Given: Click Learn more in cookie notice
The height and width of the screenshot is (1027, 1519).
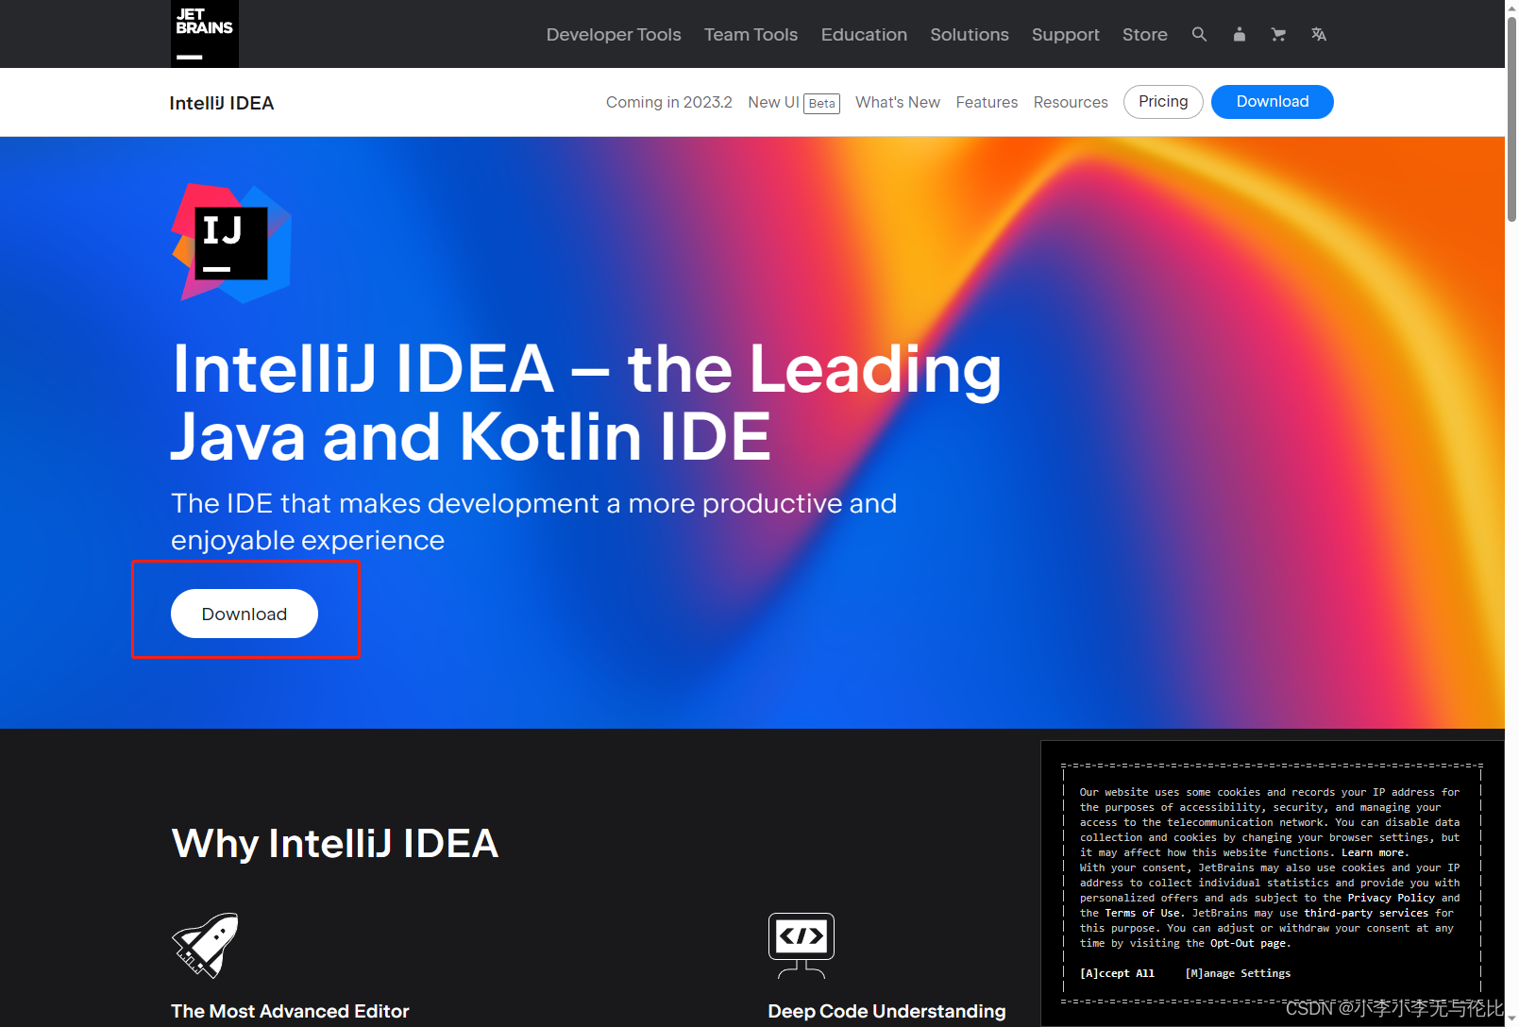Looking at the screenshot, I should (x=1374, y=852).
